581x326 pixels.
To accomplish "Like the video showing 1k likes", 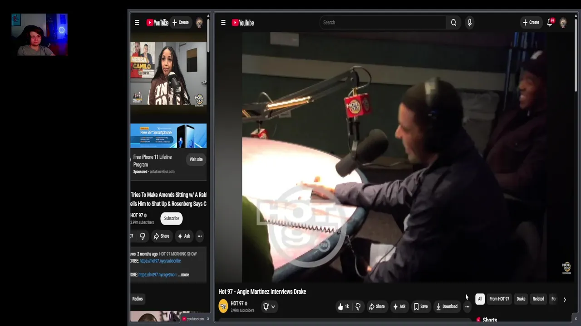I will [x=344, y=307].
